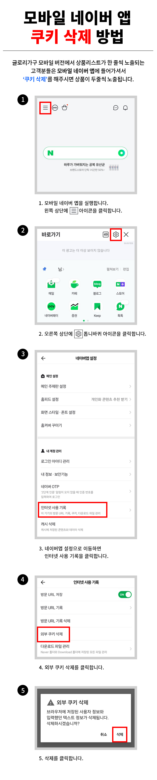The width and height of the screenshot is (157, 780).
Task: Open the settings gear icon in 바로가기
Action: [116, 235]
